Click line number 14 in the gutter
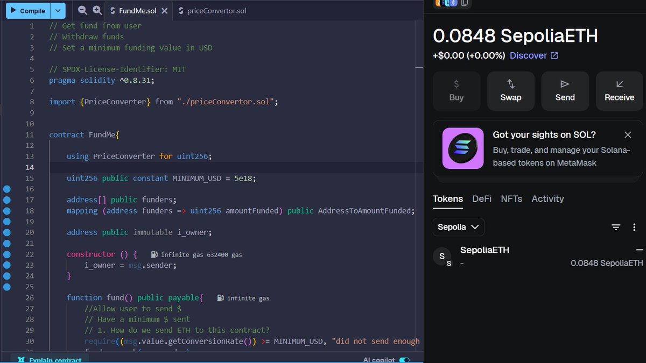The width and height of the screenshot is (646, 363). point(29,167)
